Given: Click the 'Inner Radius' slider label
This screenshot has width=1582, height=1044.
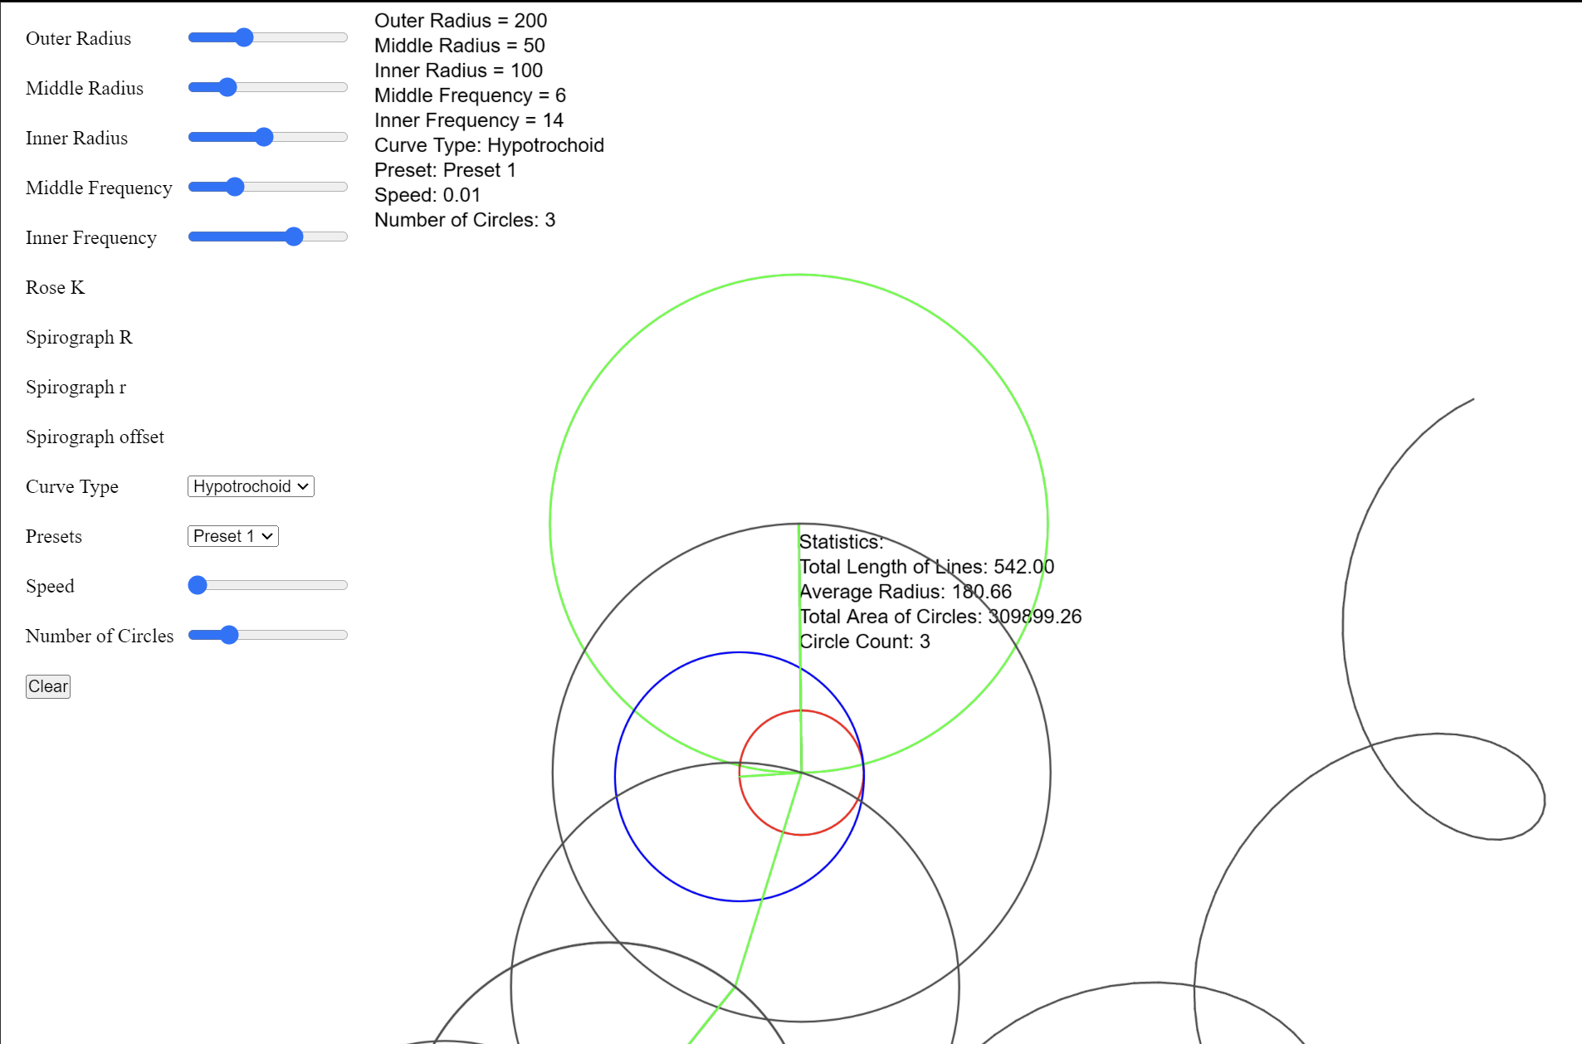Looking at the screenshot, I should click(76, 138).
